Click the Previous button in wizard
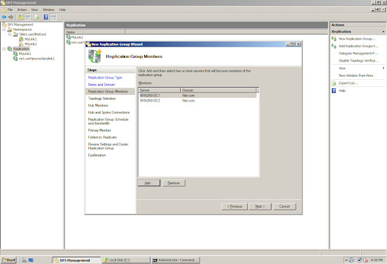 coord(235,207)
